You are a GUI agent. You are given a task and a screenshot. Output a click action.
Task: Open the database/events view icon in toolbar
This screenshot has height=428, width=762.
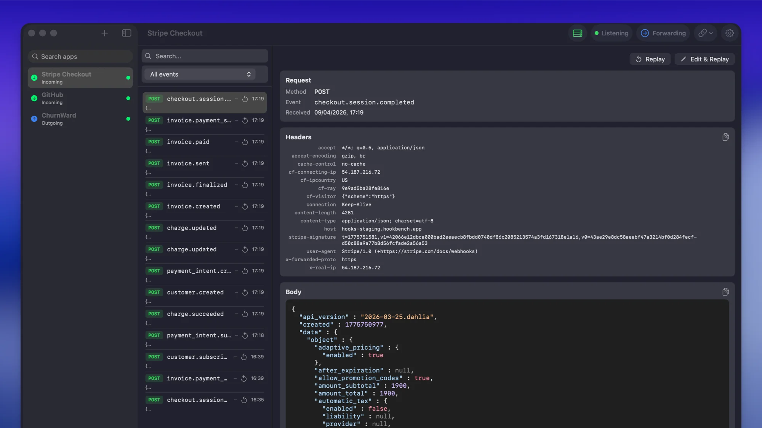(x=577, y=33)
